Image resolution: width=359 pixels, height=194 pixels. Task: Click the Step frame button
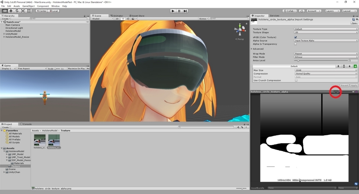click(185, 11)
